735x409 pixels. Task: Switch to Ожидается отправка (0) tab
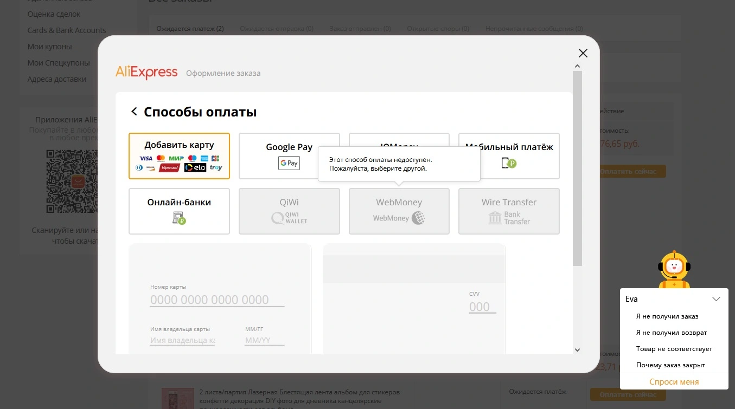pos(277,29)
